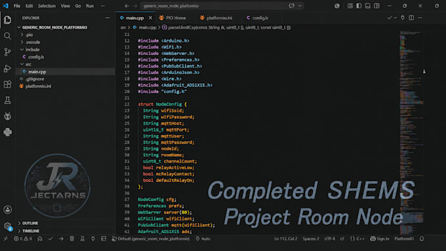Go forward with the navigation arrow
This screenshot has height=251, width=446.
[x=135, y=6]
